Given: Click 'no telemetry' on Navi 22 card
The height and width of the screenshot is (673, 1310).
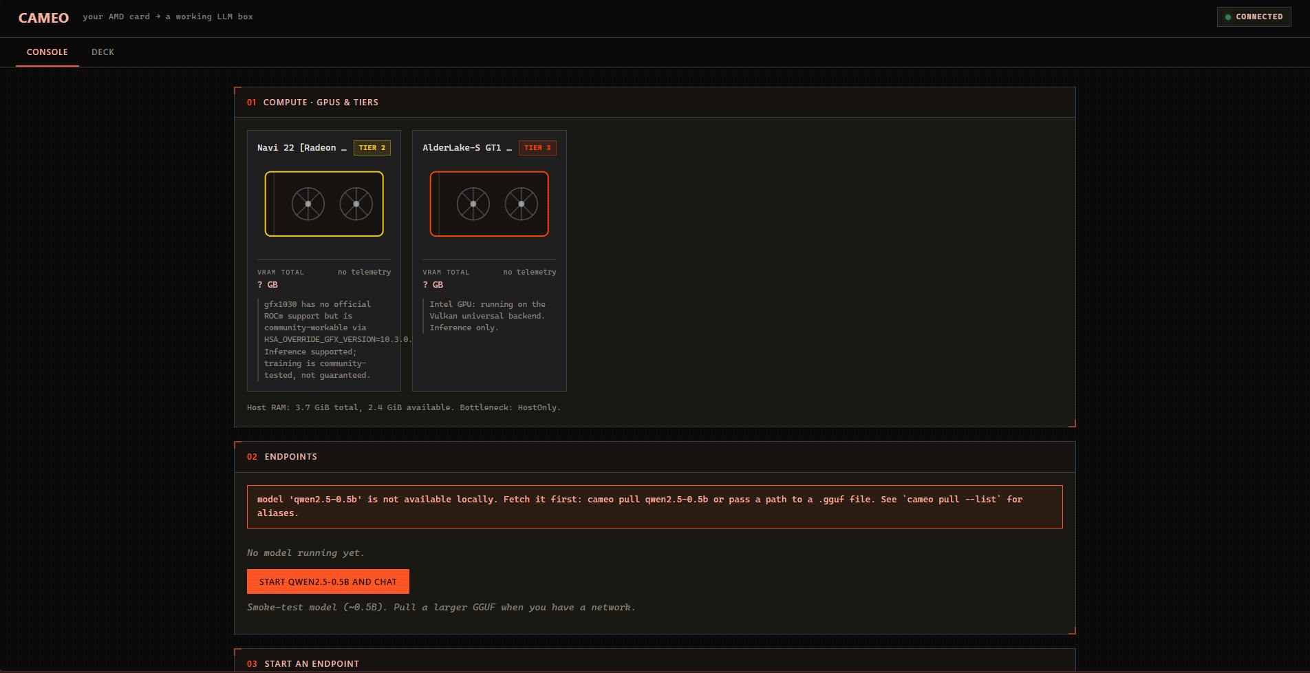Looking at the screenshot, I should tap(364, 273).
